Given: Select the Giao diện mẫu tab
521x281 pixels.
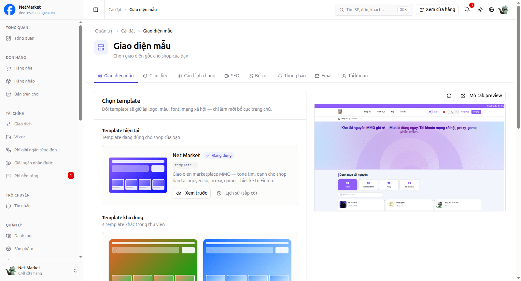Looking at the screenshot, I should 116,76.
